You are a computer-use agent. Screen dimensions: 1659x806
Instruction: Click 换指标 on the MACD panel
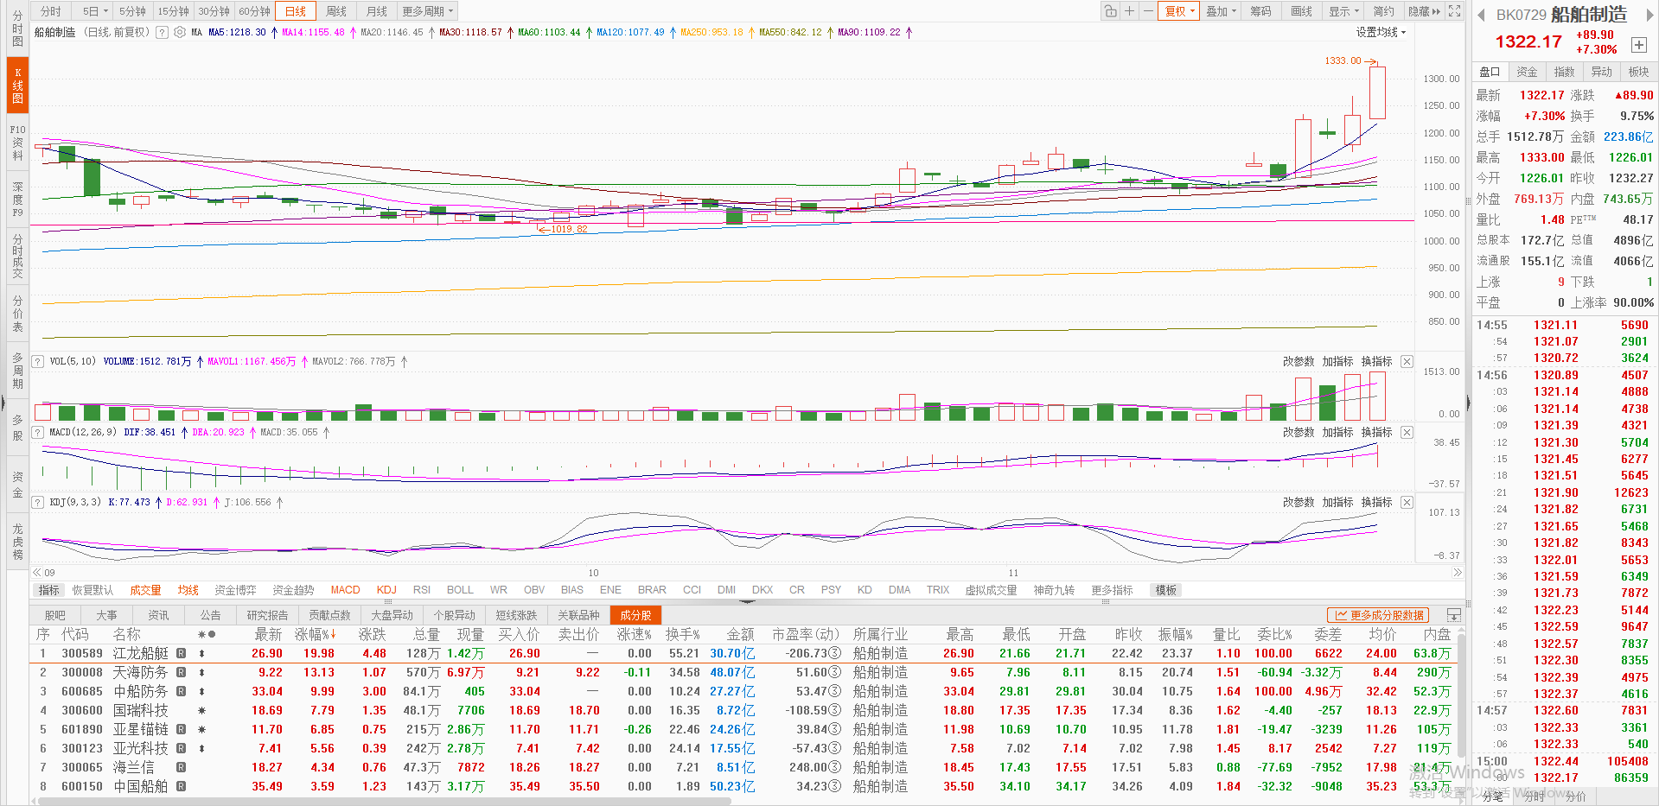(1376, 432)
